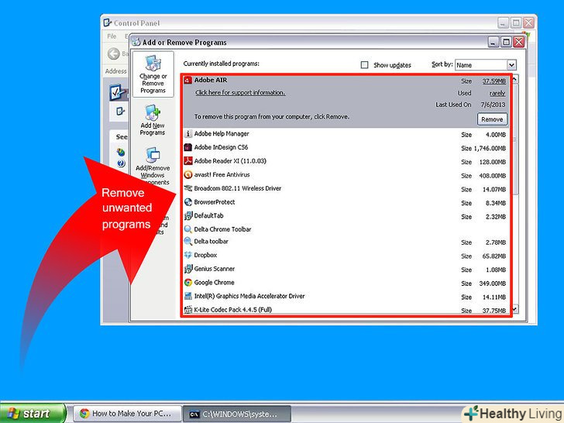Screen dimensions: 564x423
Task: Click the Adobe AIR program icon
Action: click(187, 81)
